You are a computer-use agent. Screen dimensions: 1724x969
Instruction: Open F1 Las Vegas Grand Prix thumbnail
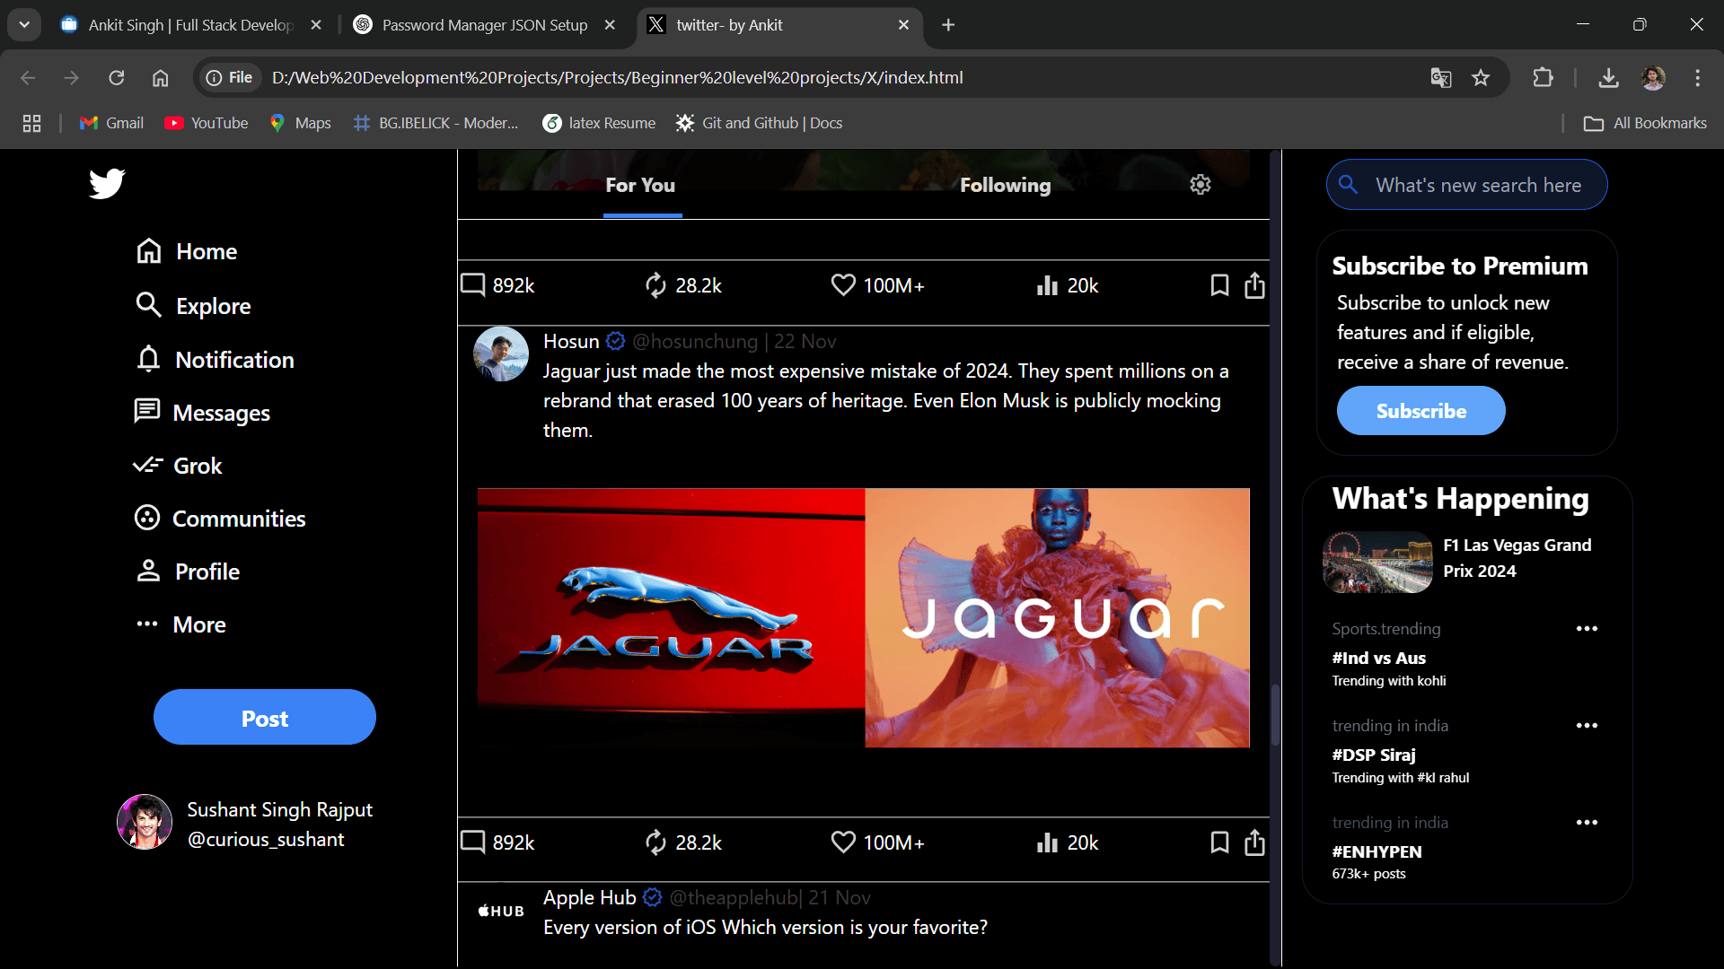(1377, 562)
